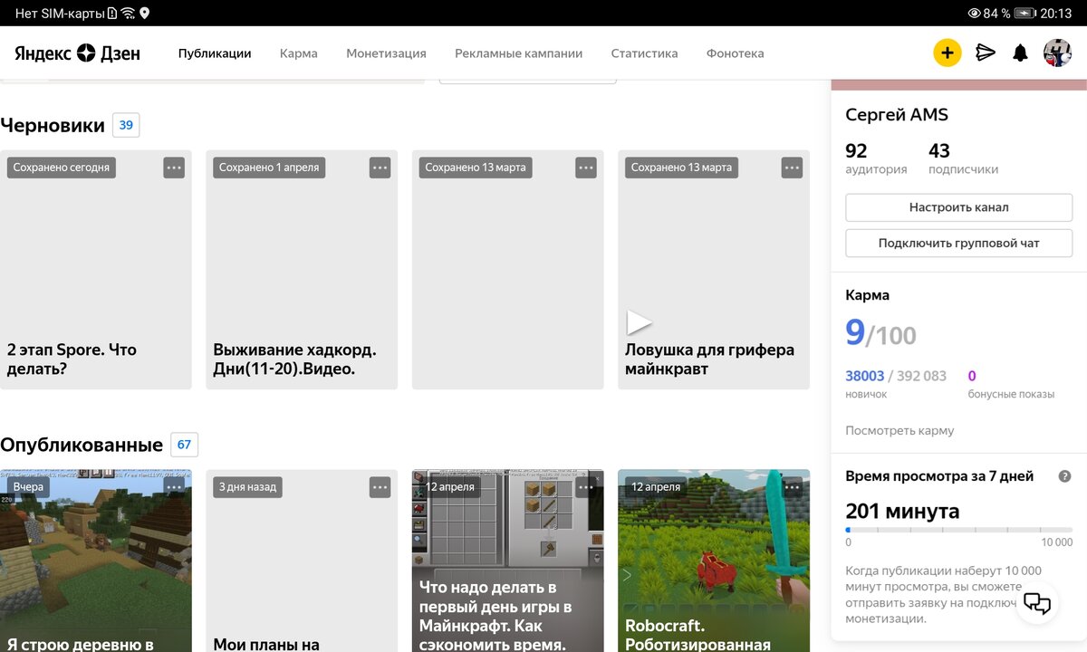Open the Фонотека tab
1087x652 pixels.
(x=736, y=53)
